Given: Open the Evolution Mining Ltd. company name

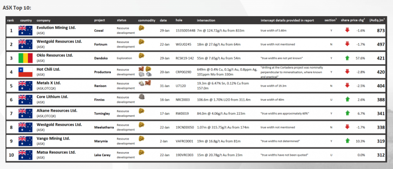Looking at the screenshot, I should click(56, 28).
